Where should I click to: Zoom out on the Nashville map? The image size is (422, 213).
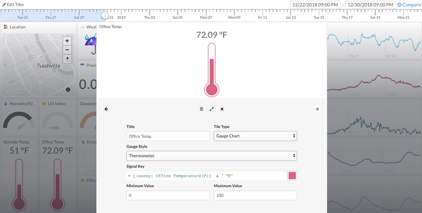(x=67, y=50)
